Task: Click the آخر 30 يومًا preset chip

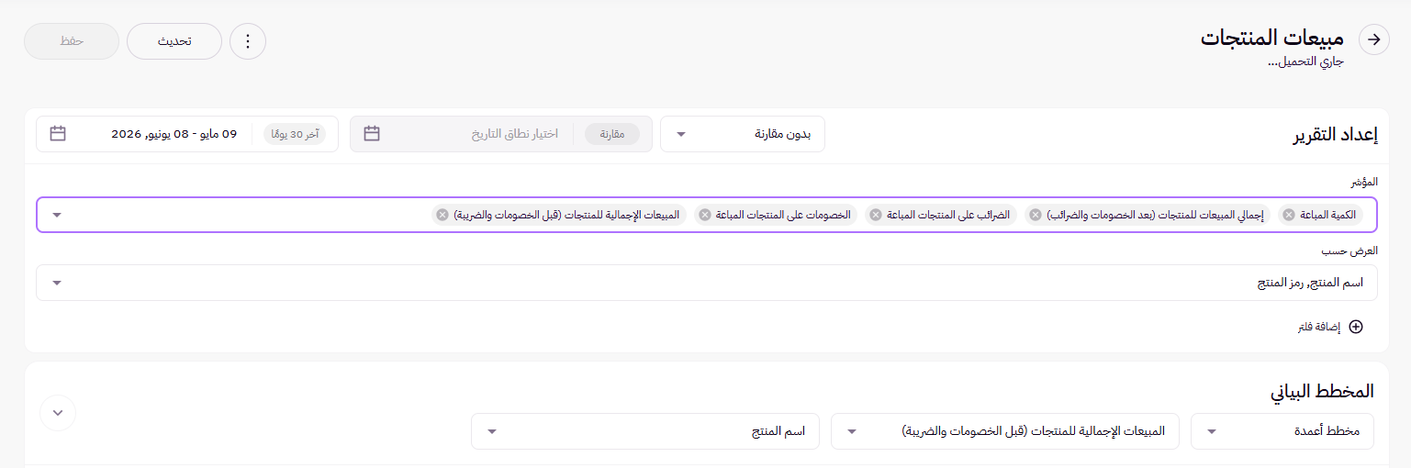Action: (294, 134)
